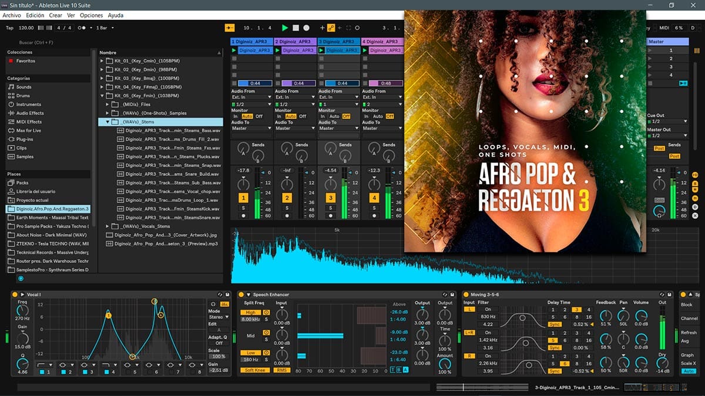Toggle Moving 3-5-6 device activator

[x=466, y=295]
